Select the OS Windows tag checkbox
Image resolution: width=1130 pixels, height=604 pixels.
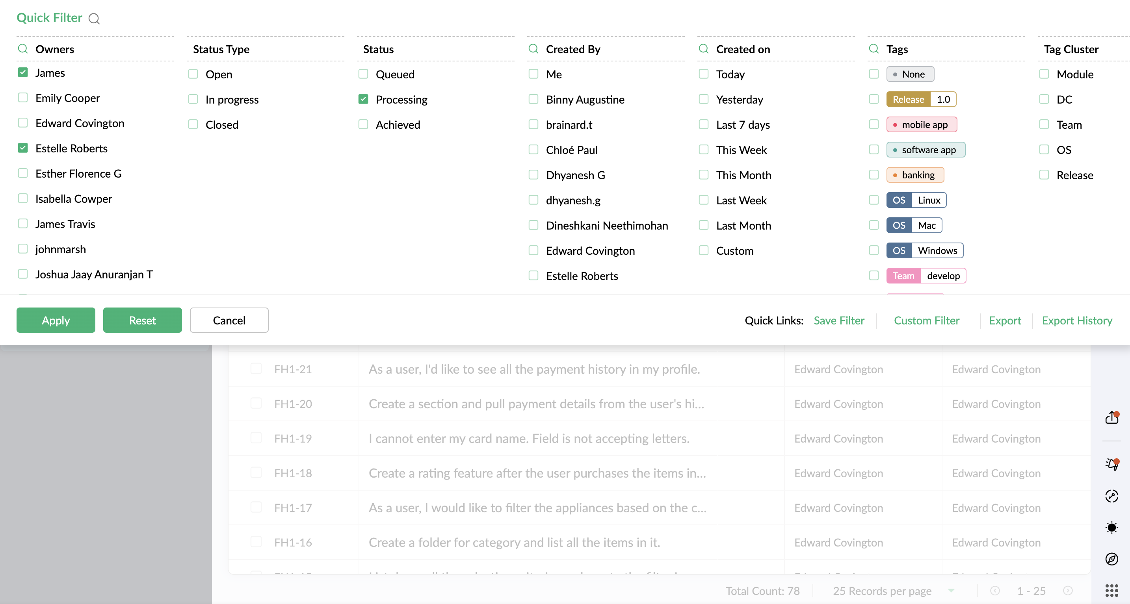(x=874, y=250)
